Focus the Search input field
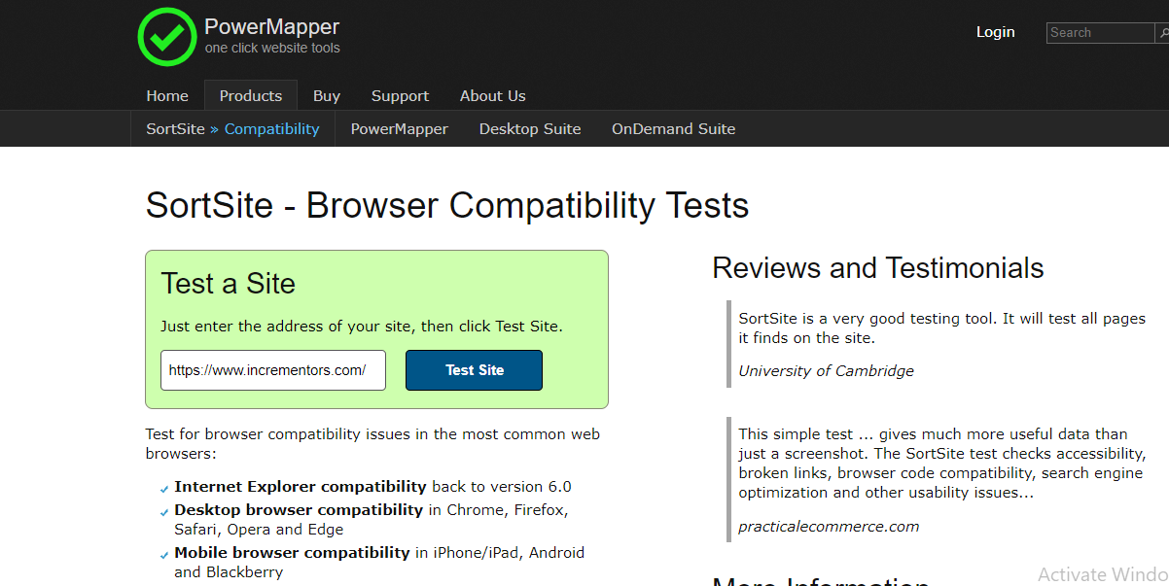This screenshot has height=586, width=1169. (x=1100, y=33)
